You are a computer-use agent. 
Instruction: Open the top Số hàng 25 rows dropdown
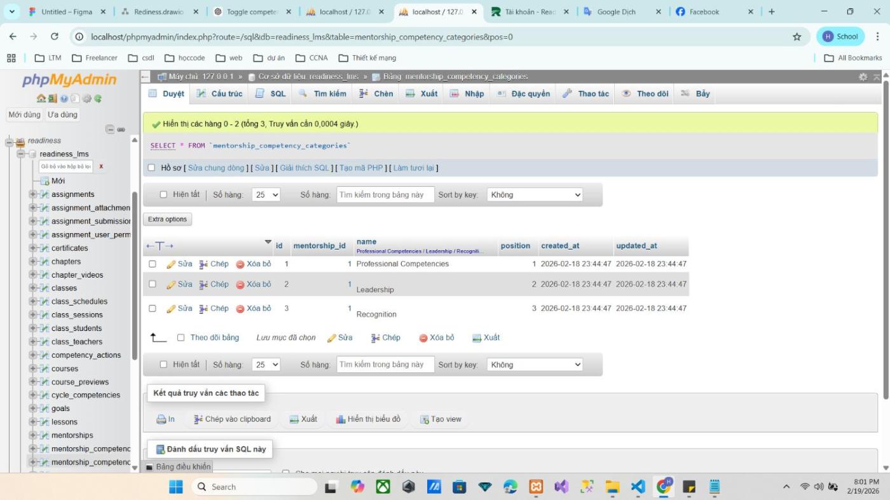tap(266, 195)
